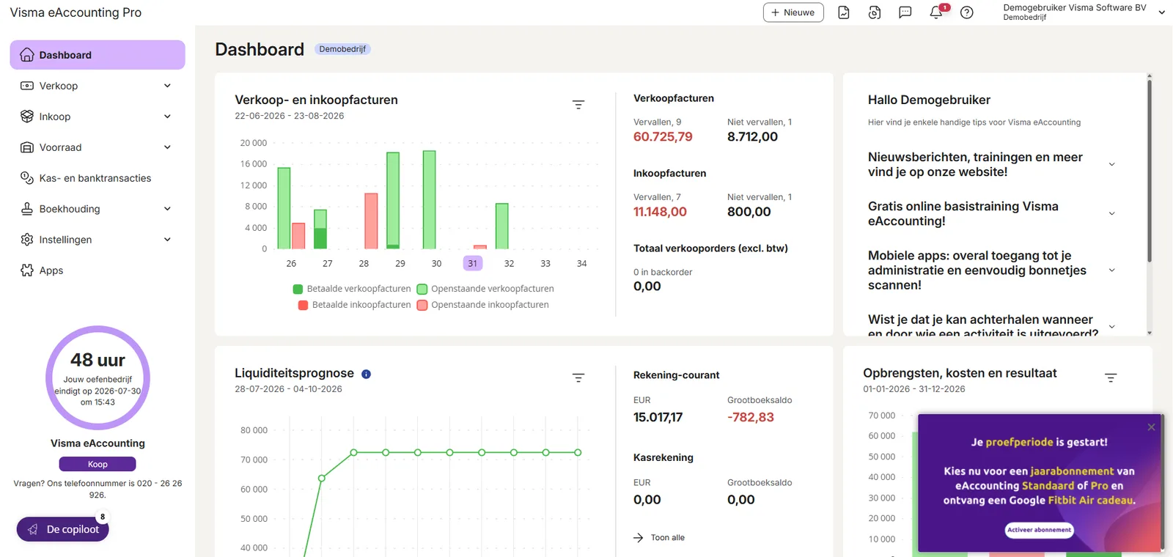Open the chat messages icon
The width and height of the screenshot is (1173, 557).
(905, 12)
